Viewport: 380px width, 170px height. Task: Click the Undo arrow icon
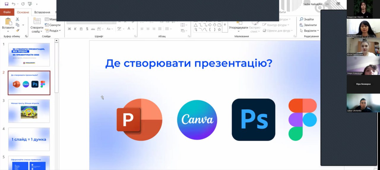pyautogui.click(x=14, y=4)
